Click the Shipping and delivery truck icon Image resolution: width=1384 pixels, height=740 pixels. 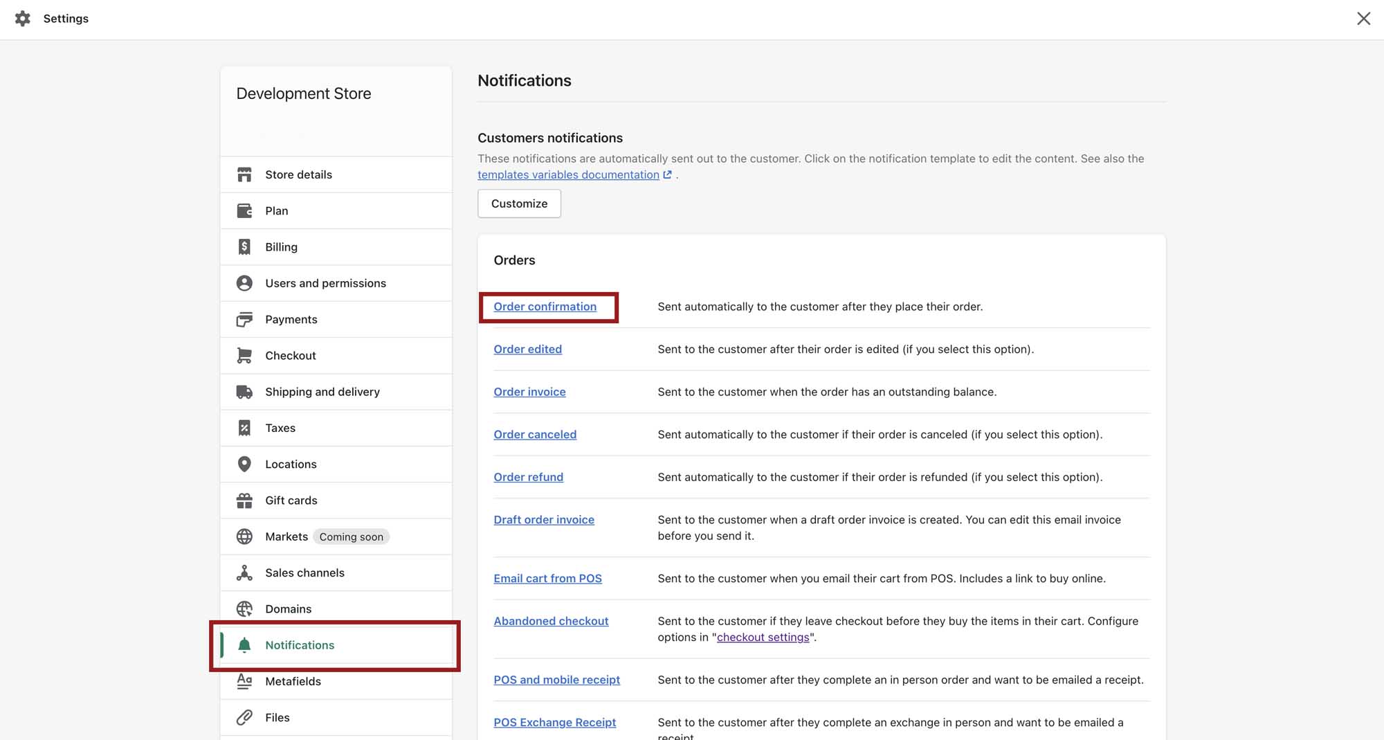(x=244, y=392)
